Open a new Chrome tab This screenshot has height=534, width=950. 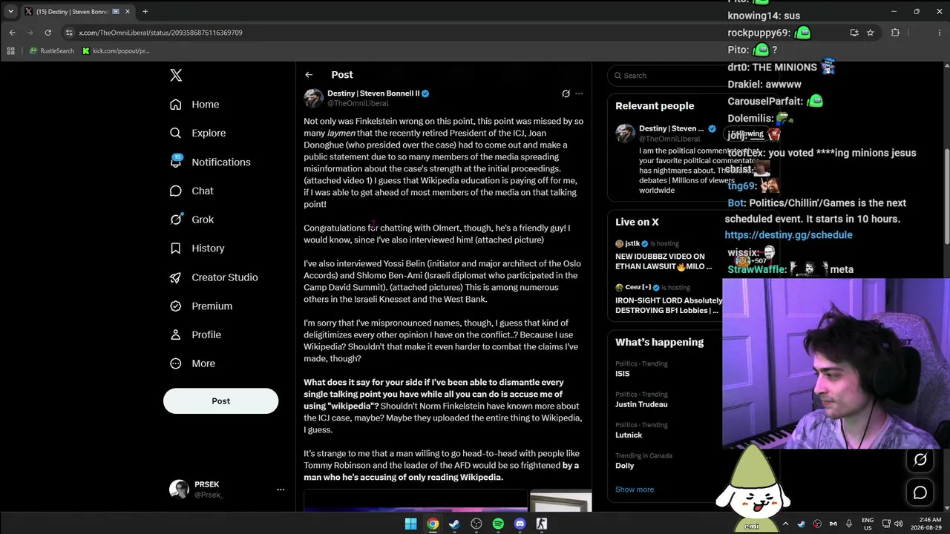pos(145,12)
